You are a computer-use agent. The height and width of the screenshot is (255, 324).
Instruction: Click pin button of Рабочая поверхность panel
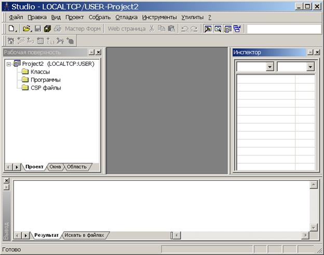91,52
